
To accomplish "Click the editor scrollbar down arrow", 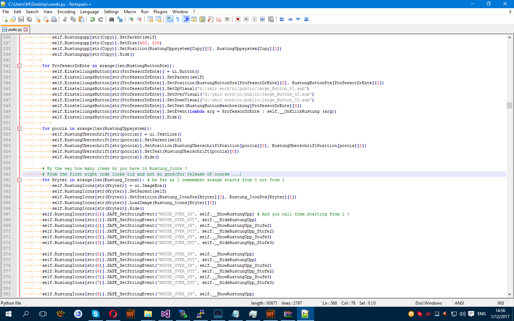I will [509, 294].
